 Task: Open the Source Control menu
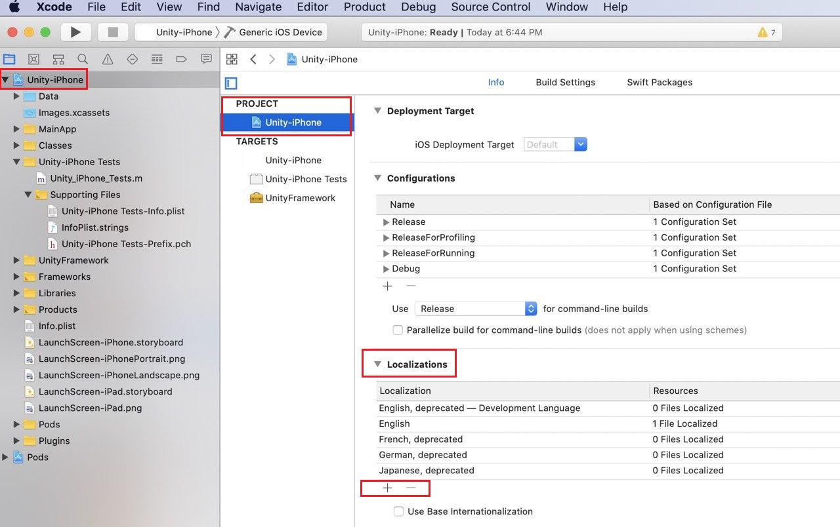[491, 7]
